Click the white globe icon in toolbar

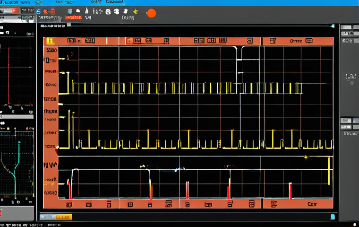(x=117, y=11)
